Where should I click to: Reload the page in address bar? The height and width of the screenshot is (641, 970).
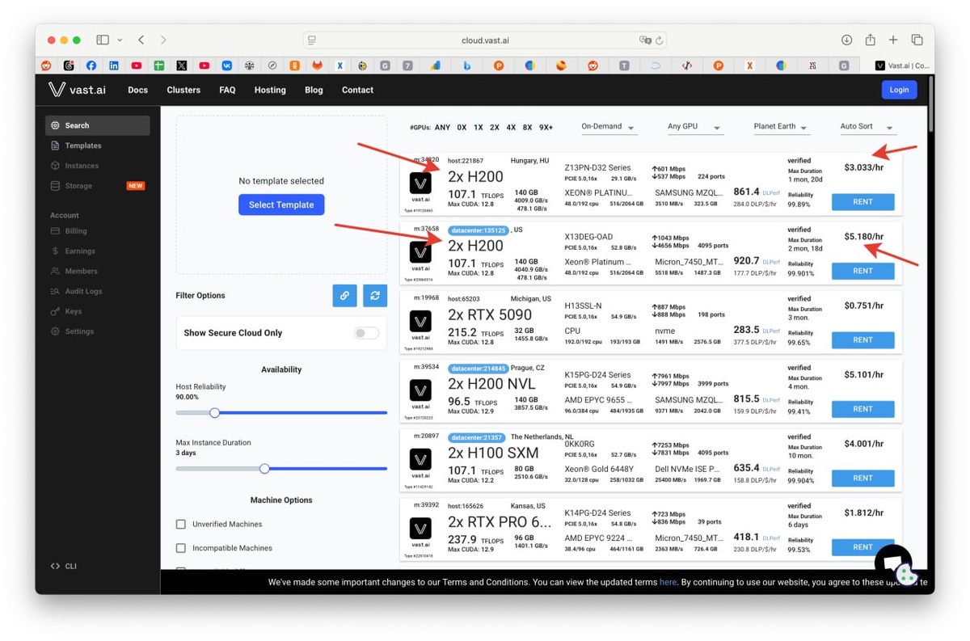(660, 40)
